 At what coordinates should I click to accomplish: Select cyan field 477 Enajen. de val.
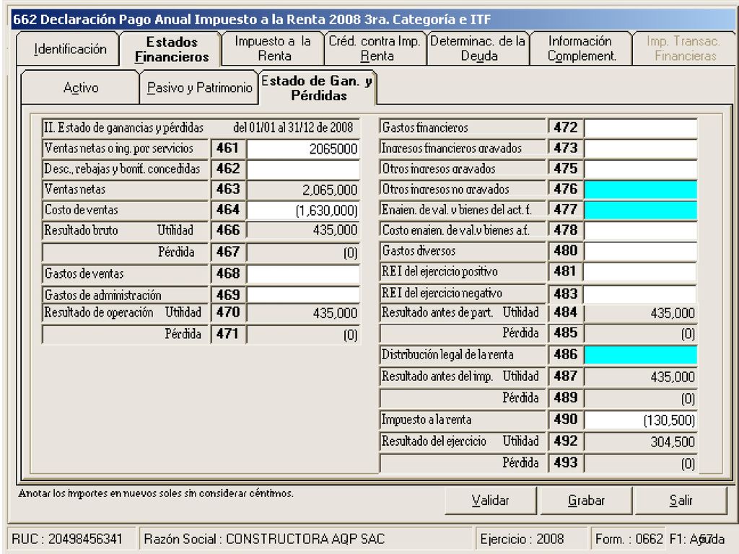click(641, 211)
